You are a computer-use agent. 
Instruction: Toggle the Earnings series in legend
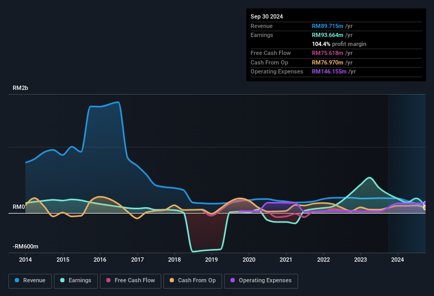point(73,281)
